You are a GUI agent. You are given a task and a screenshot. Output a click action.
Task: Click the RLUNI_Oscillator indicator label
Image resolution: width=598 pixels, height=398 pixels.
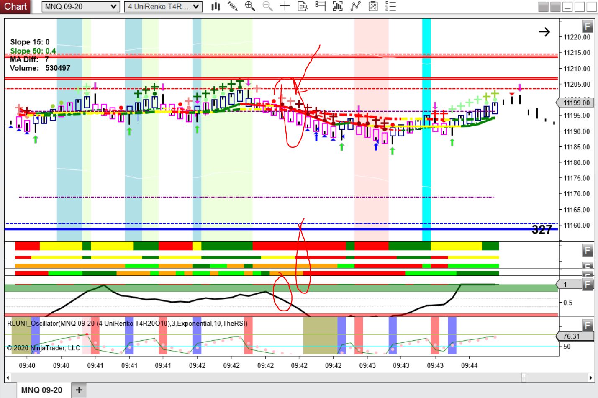tap(127, 323)
